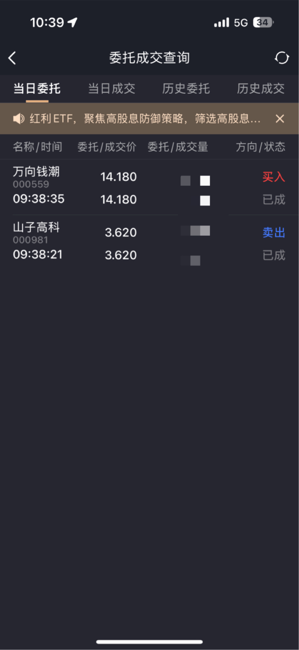Switch to 历史委托 tab
Image resolution: width=299 pixels, height=650 pixels.
186,89
